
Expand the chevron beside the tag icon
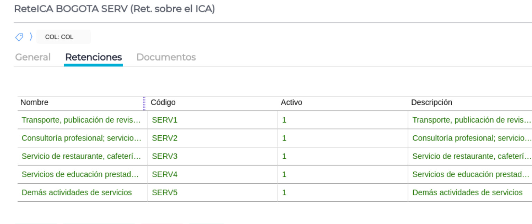click(x=31, y=37)
